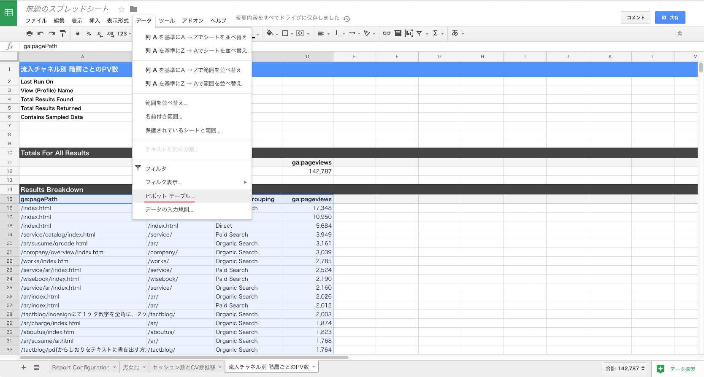704x377 pixels.
Task: Open the version history clock icon
Action: (347, 19)
